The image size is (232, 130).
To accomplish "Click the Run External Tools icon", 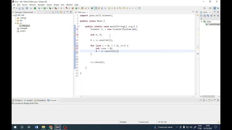I will [55, 8].
